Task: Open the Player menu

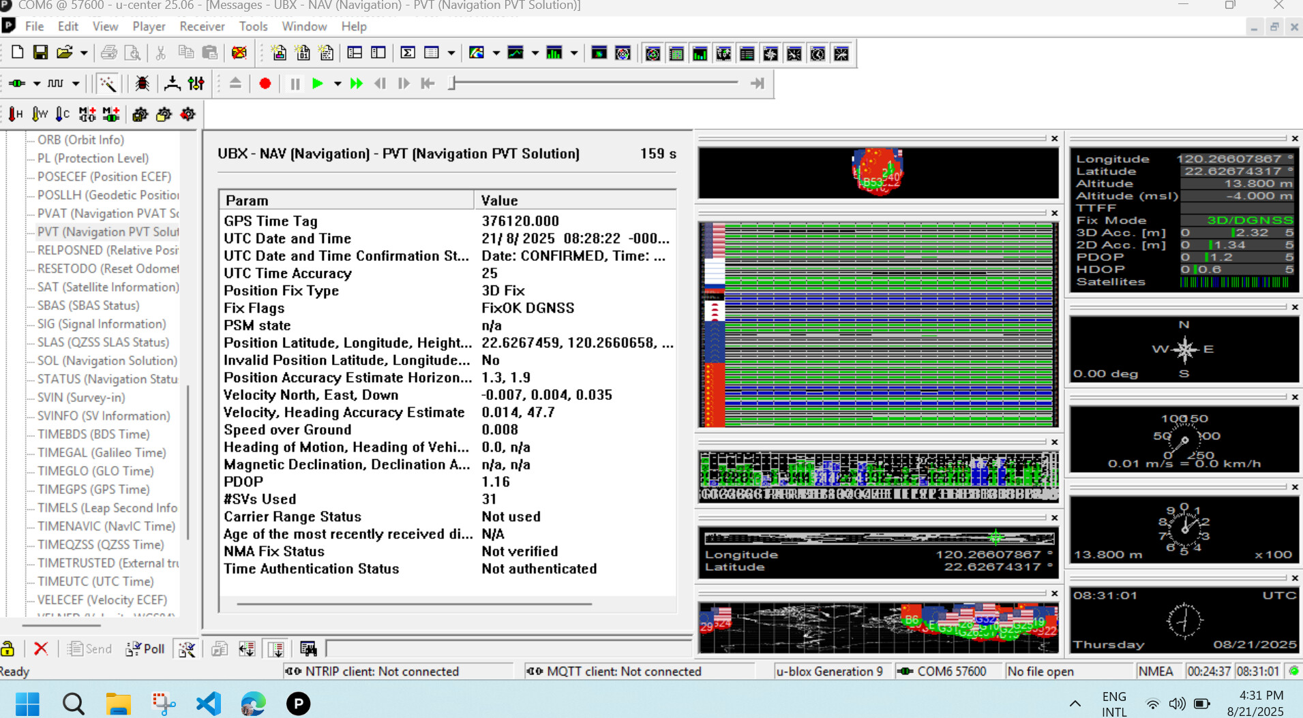Action: click(149, 26)
